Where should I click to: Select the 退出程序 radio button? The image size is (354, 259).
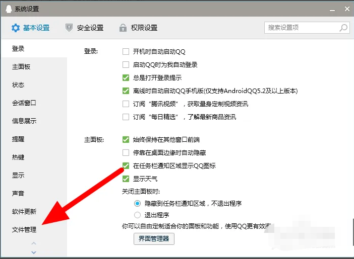click(x=137, y=215)
